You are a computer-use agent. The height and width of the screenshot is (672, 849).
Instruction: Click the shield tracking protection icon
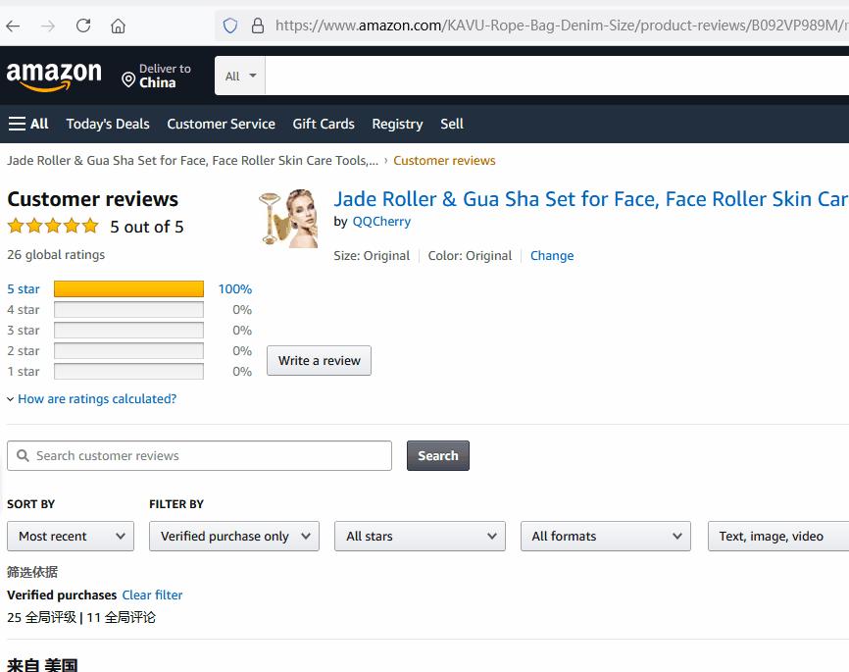230,26
